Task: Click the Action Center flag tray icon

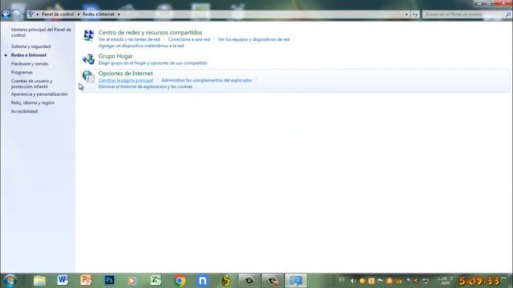Action: (380, 281)
